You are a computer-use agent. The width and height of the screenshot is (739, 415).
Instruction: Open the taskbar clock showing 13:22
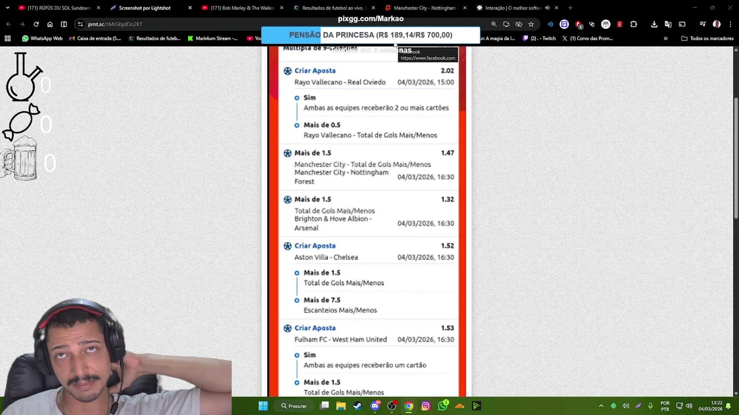[710, 406]
